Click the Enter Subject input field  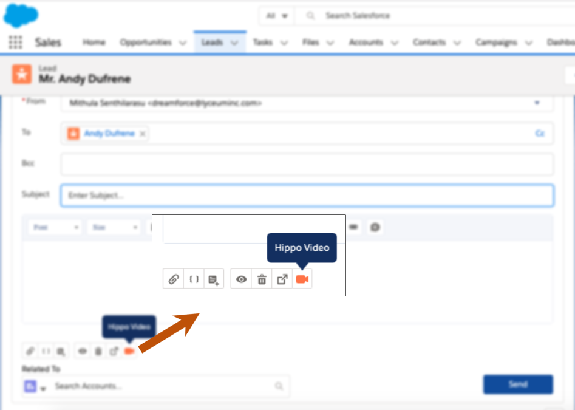307,196
